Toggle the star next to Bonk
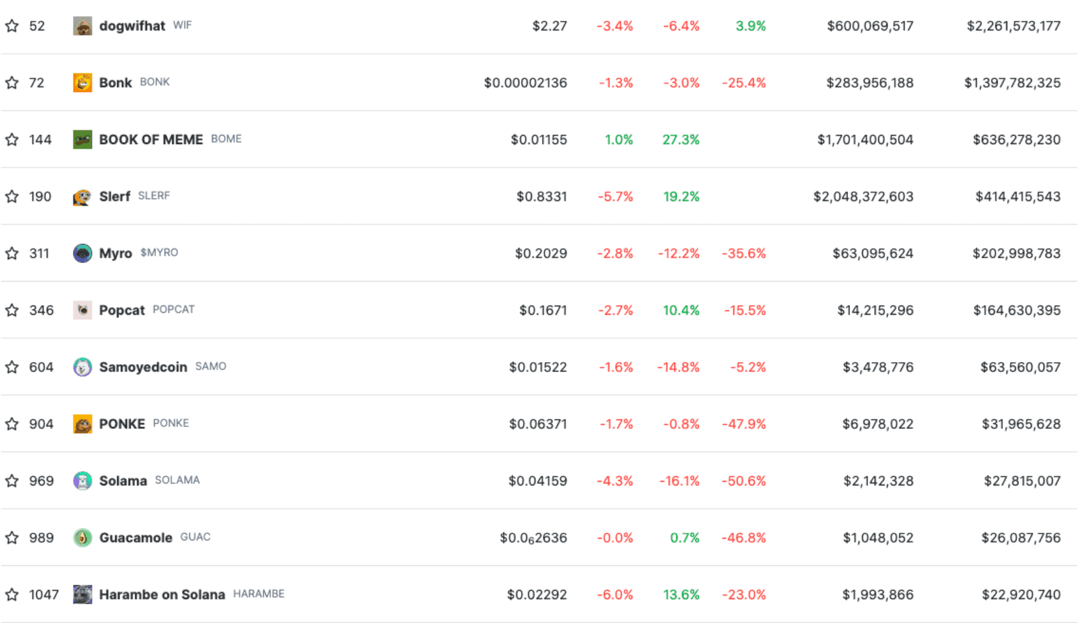 (12, 82)
